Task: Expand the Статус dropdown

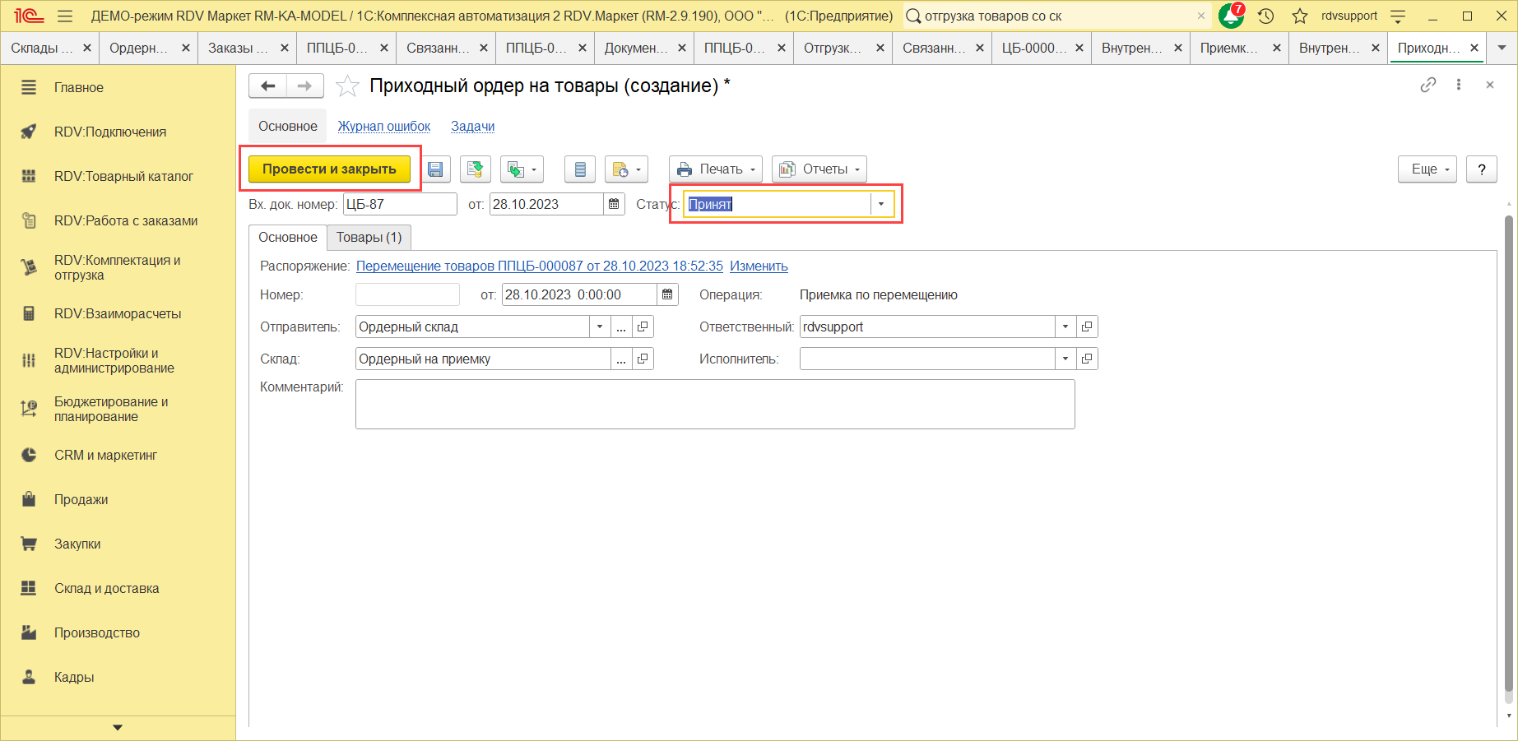Action: (x=881, y=204)
